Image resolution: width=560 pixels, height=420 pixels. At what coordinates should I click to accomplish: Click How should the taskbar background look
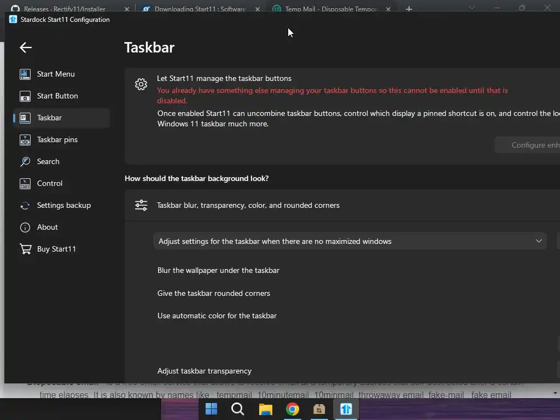click(196, 179)
